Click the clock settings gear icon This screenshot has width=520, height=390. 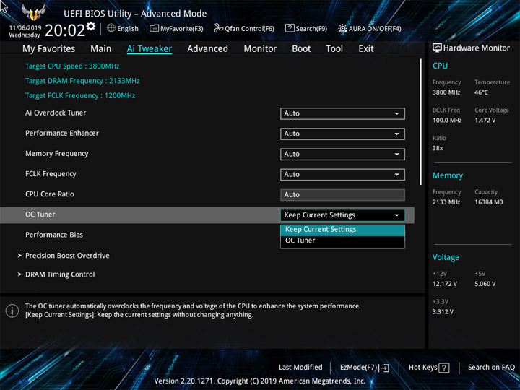click(x=91, y=26)
